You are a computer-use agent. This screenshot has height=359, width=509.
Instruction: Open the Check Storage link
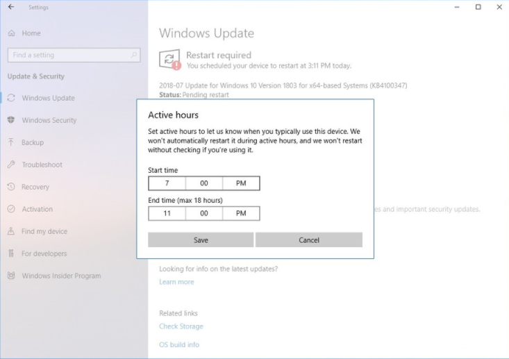tap(181, 326)
